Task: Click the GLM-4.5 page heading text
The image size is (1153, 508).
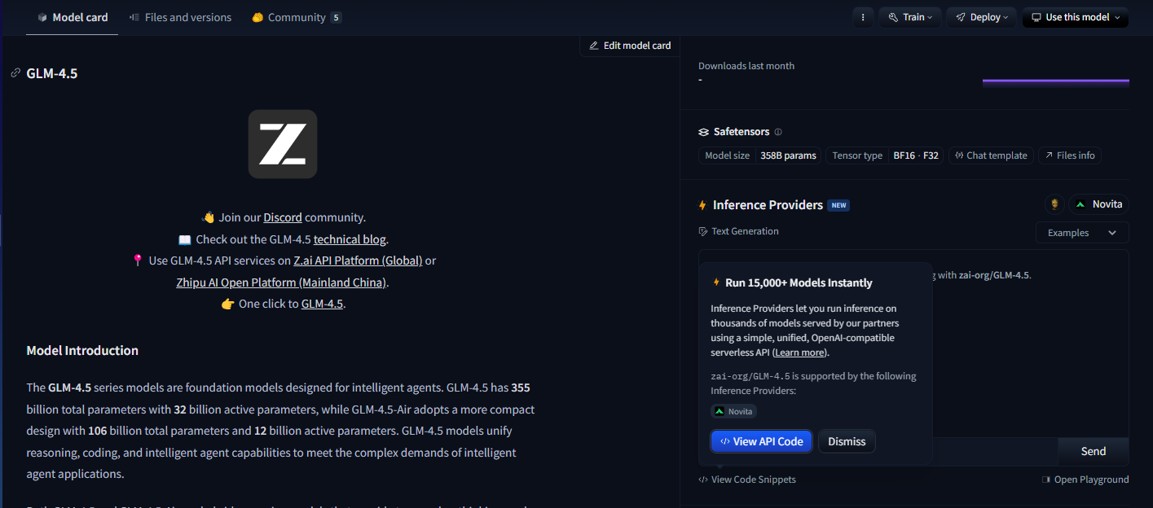Action: tap(52, 73)
